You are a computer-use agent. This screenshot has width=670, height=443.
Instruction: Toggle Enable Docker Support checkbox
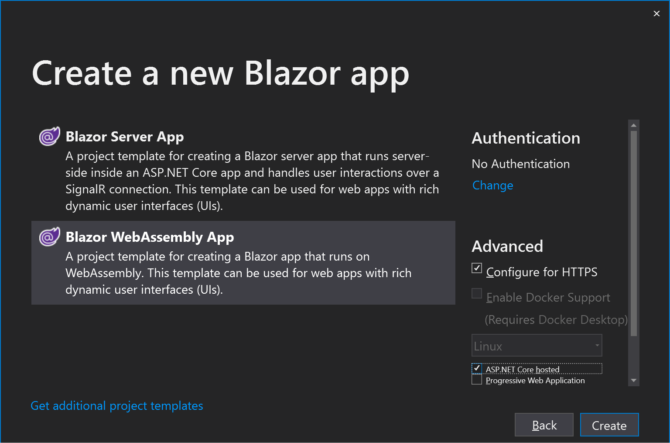click(x=477, y=293)
